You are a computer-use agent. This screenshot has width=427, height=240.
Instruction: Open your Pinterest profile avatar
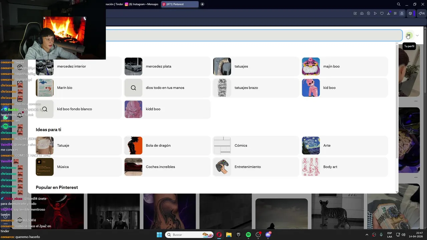(x=409, y=35)
